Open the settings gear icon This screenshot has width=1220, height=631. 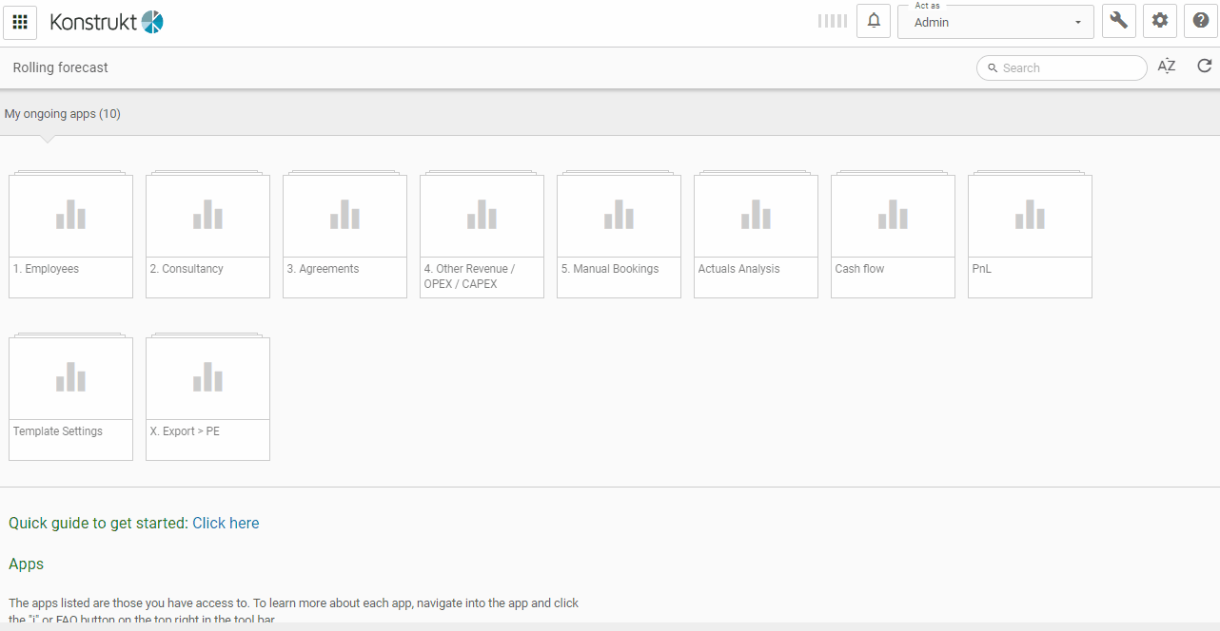[1159, 21]
